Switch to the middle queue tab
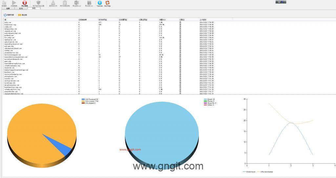336x178 pixels. tap(21, 9)
